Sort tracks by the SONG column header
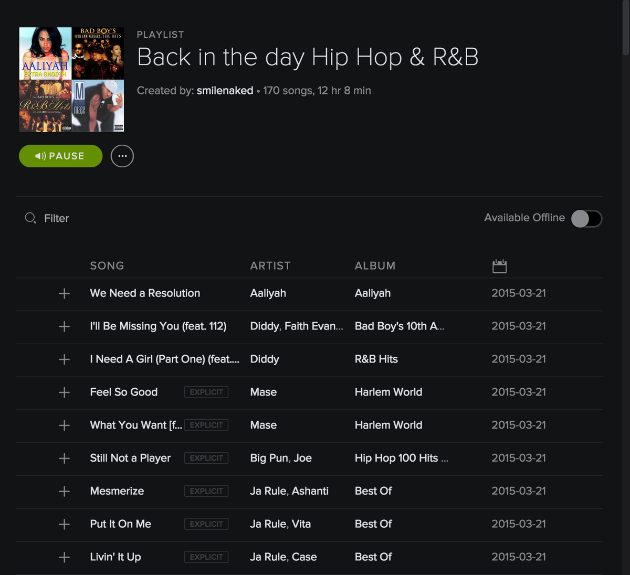630x575 pixels. coord(107,266)
